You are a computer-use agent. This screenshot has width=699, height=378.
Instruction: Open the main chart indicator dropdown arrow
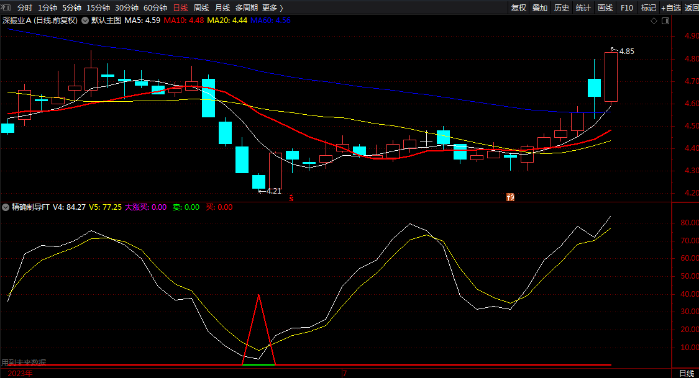click(85, 20)
